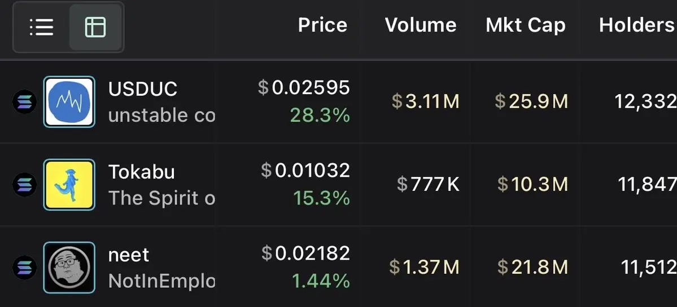Click Solana chain icon beside USDUC
The image size is (677, 307).
click(x=24, y=102)
